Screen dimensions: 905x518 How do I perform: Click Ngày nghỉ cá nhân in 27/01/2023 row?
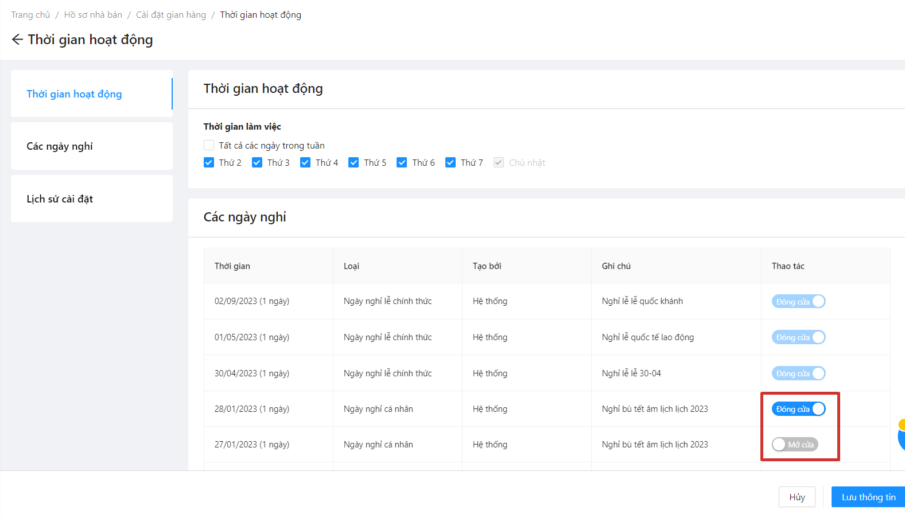click(x=378, y=445)
